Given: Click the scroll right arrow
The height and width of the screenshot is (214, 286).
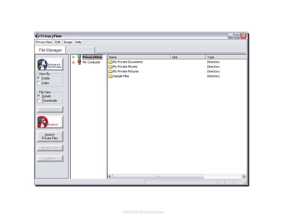Looking at the screenshot, I should [x=244, y=176].
